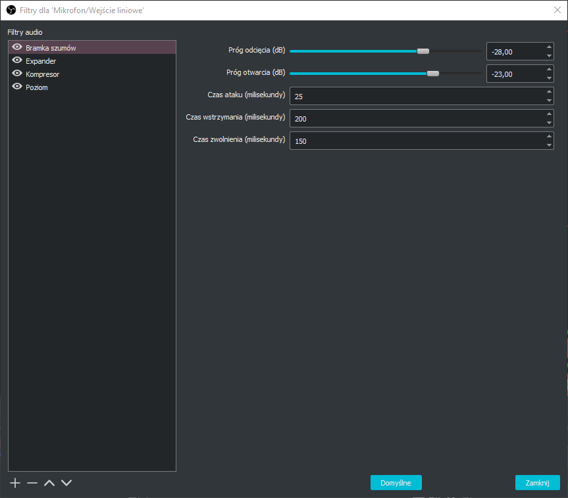
Task: Click the remove filter minus icon
Action: point(32,483)
